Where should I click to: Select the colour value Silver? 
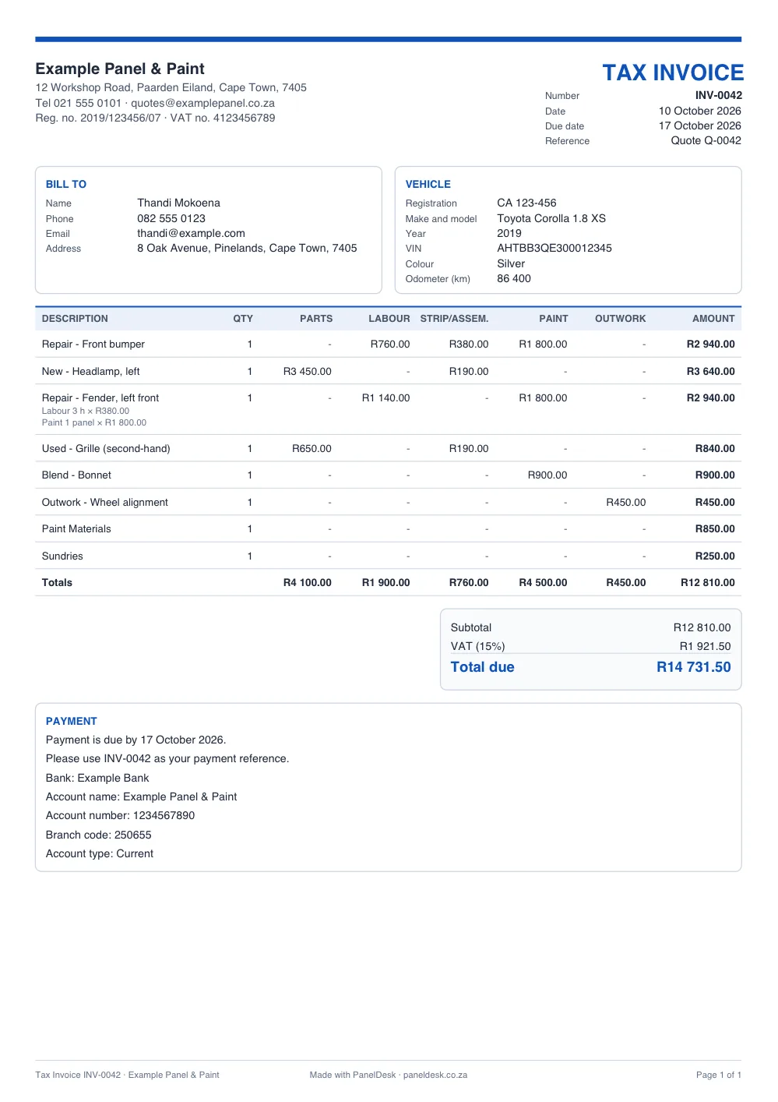click(x=511, y=263)
